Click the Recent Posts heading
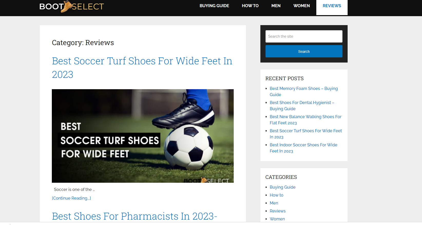Screen dimensions: 422x225 [x=284, y=78]
